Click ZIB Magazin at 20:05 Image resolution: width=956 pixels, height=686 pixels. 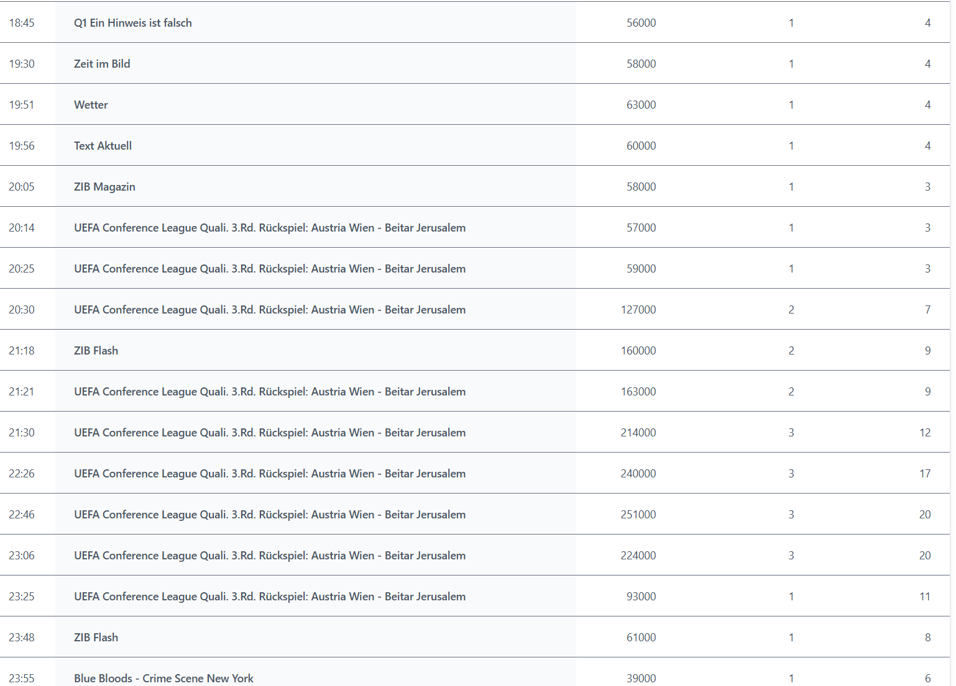pyautogui.click(x=104, y=186)
